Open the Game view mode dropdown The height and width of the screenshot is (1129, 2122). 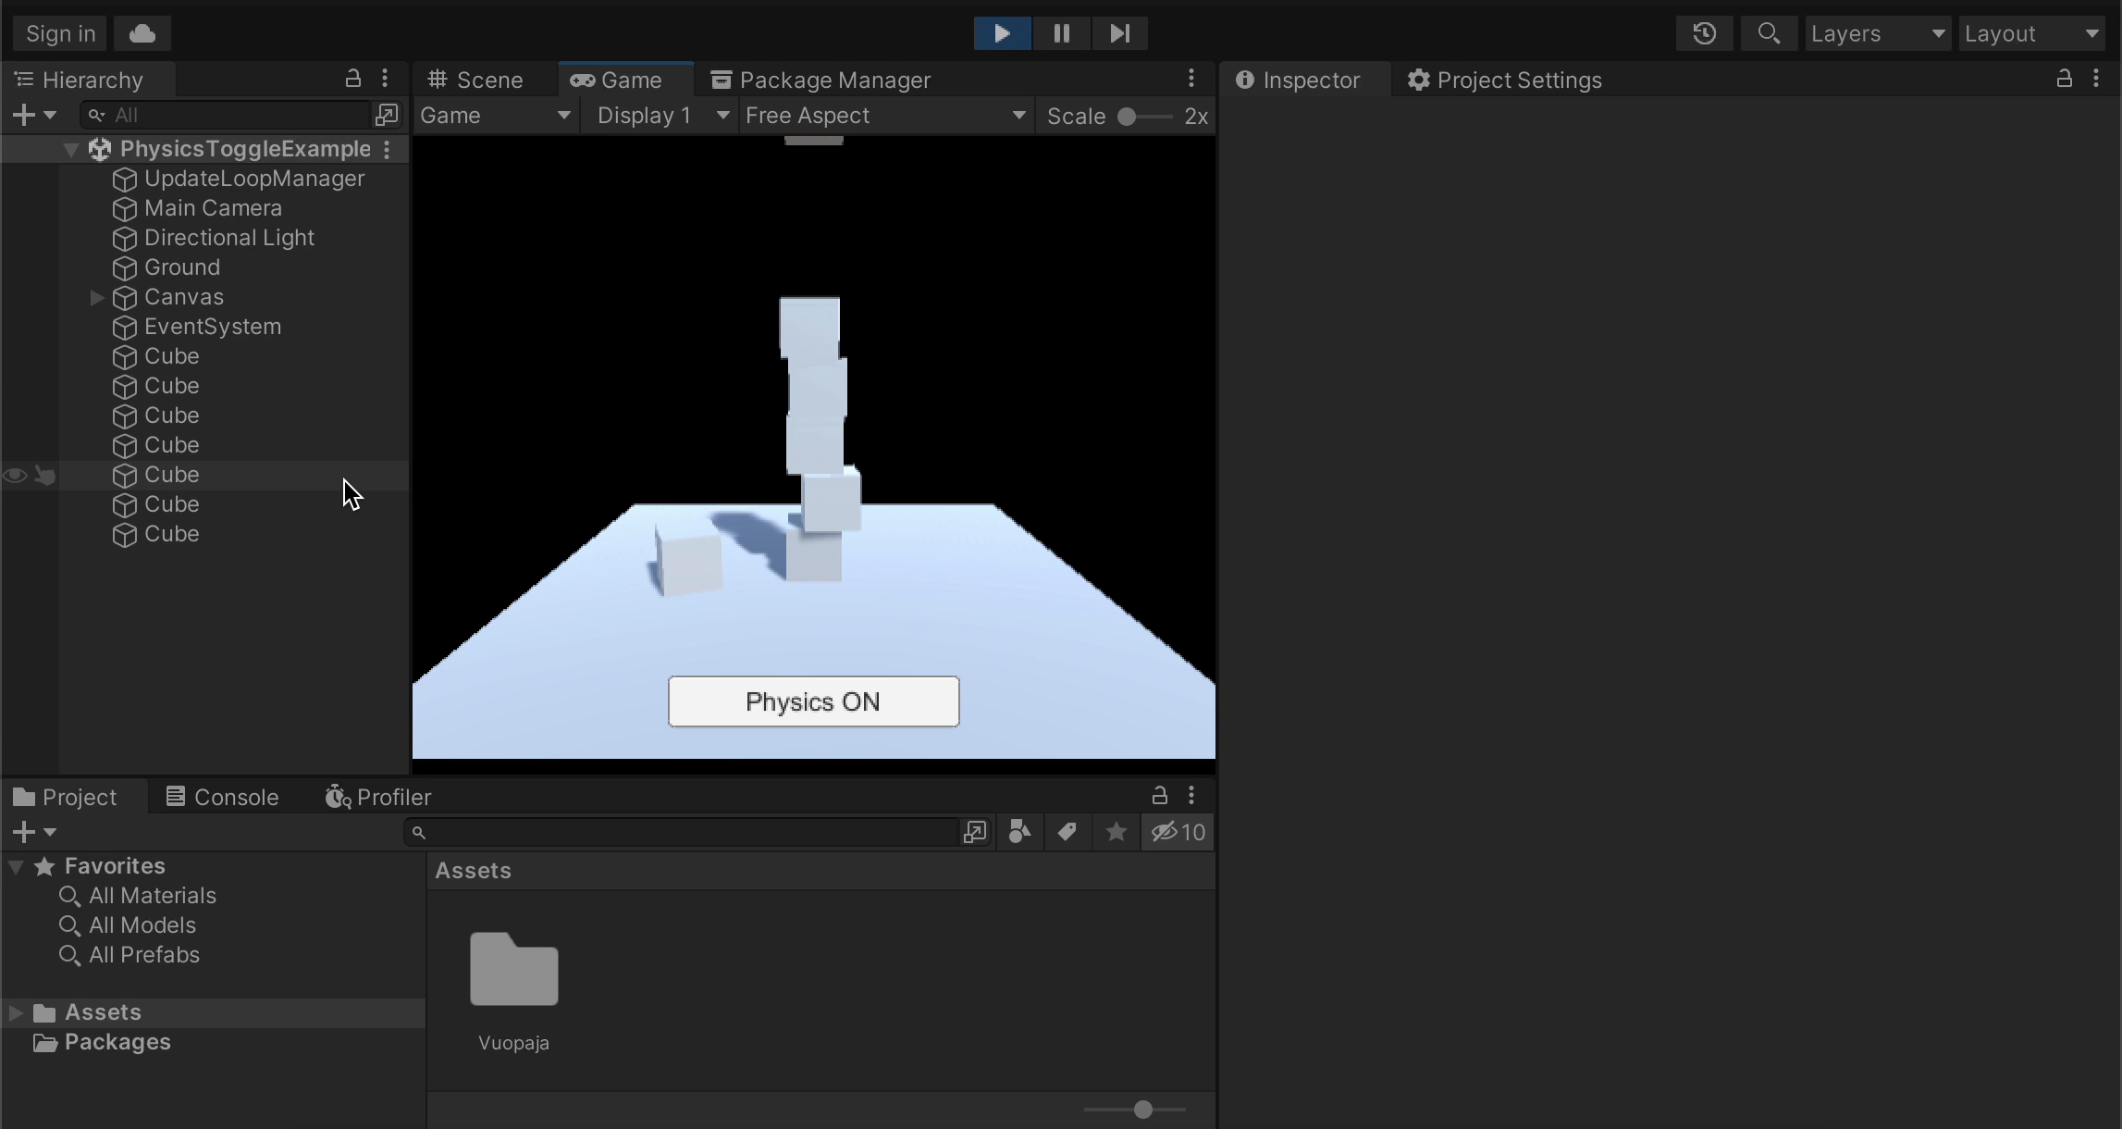496,116
